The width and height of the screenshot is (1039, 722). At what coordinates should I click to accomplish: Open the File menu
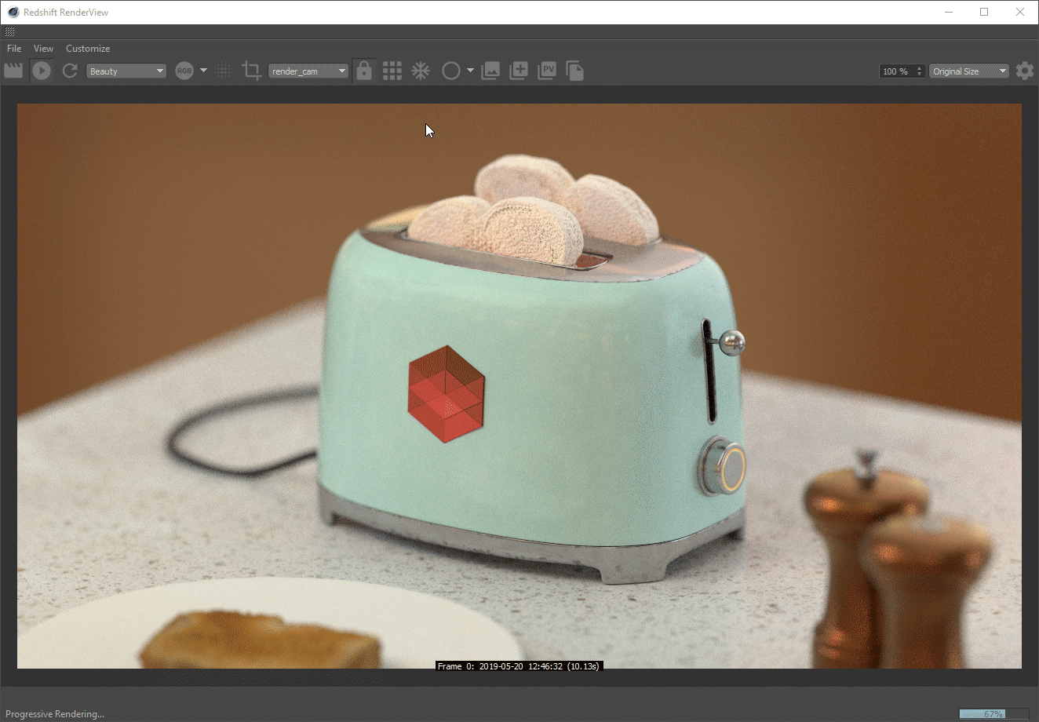(14, 48)
